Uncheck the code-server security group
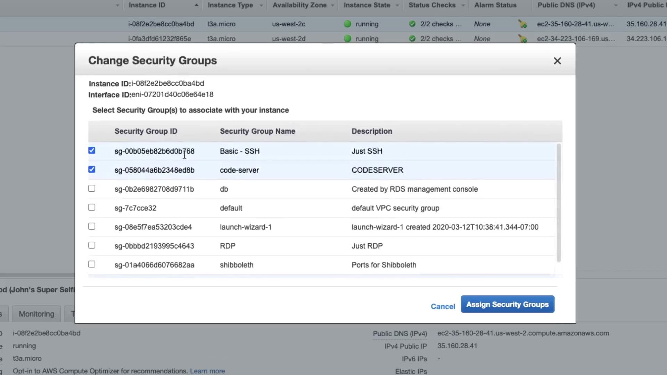This screenshot has height=375, width=667. pos(92,169)
